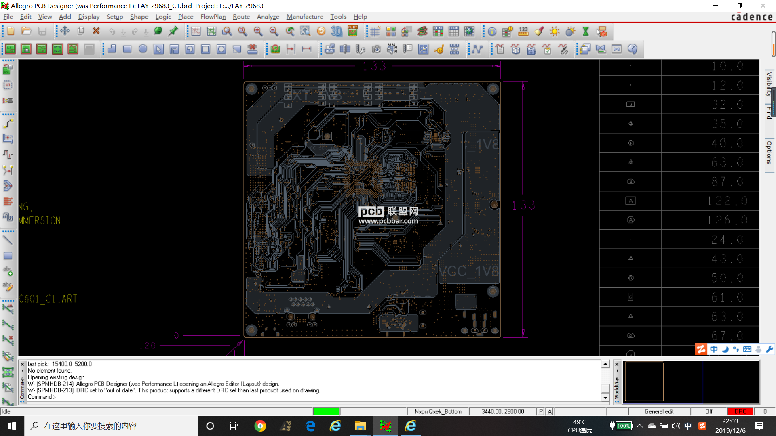
Task: Switch to General Edit application mode icon
Action: click(x=11, y=49)
